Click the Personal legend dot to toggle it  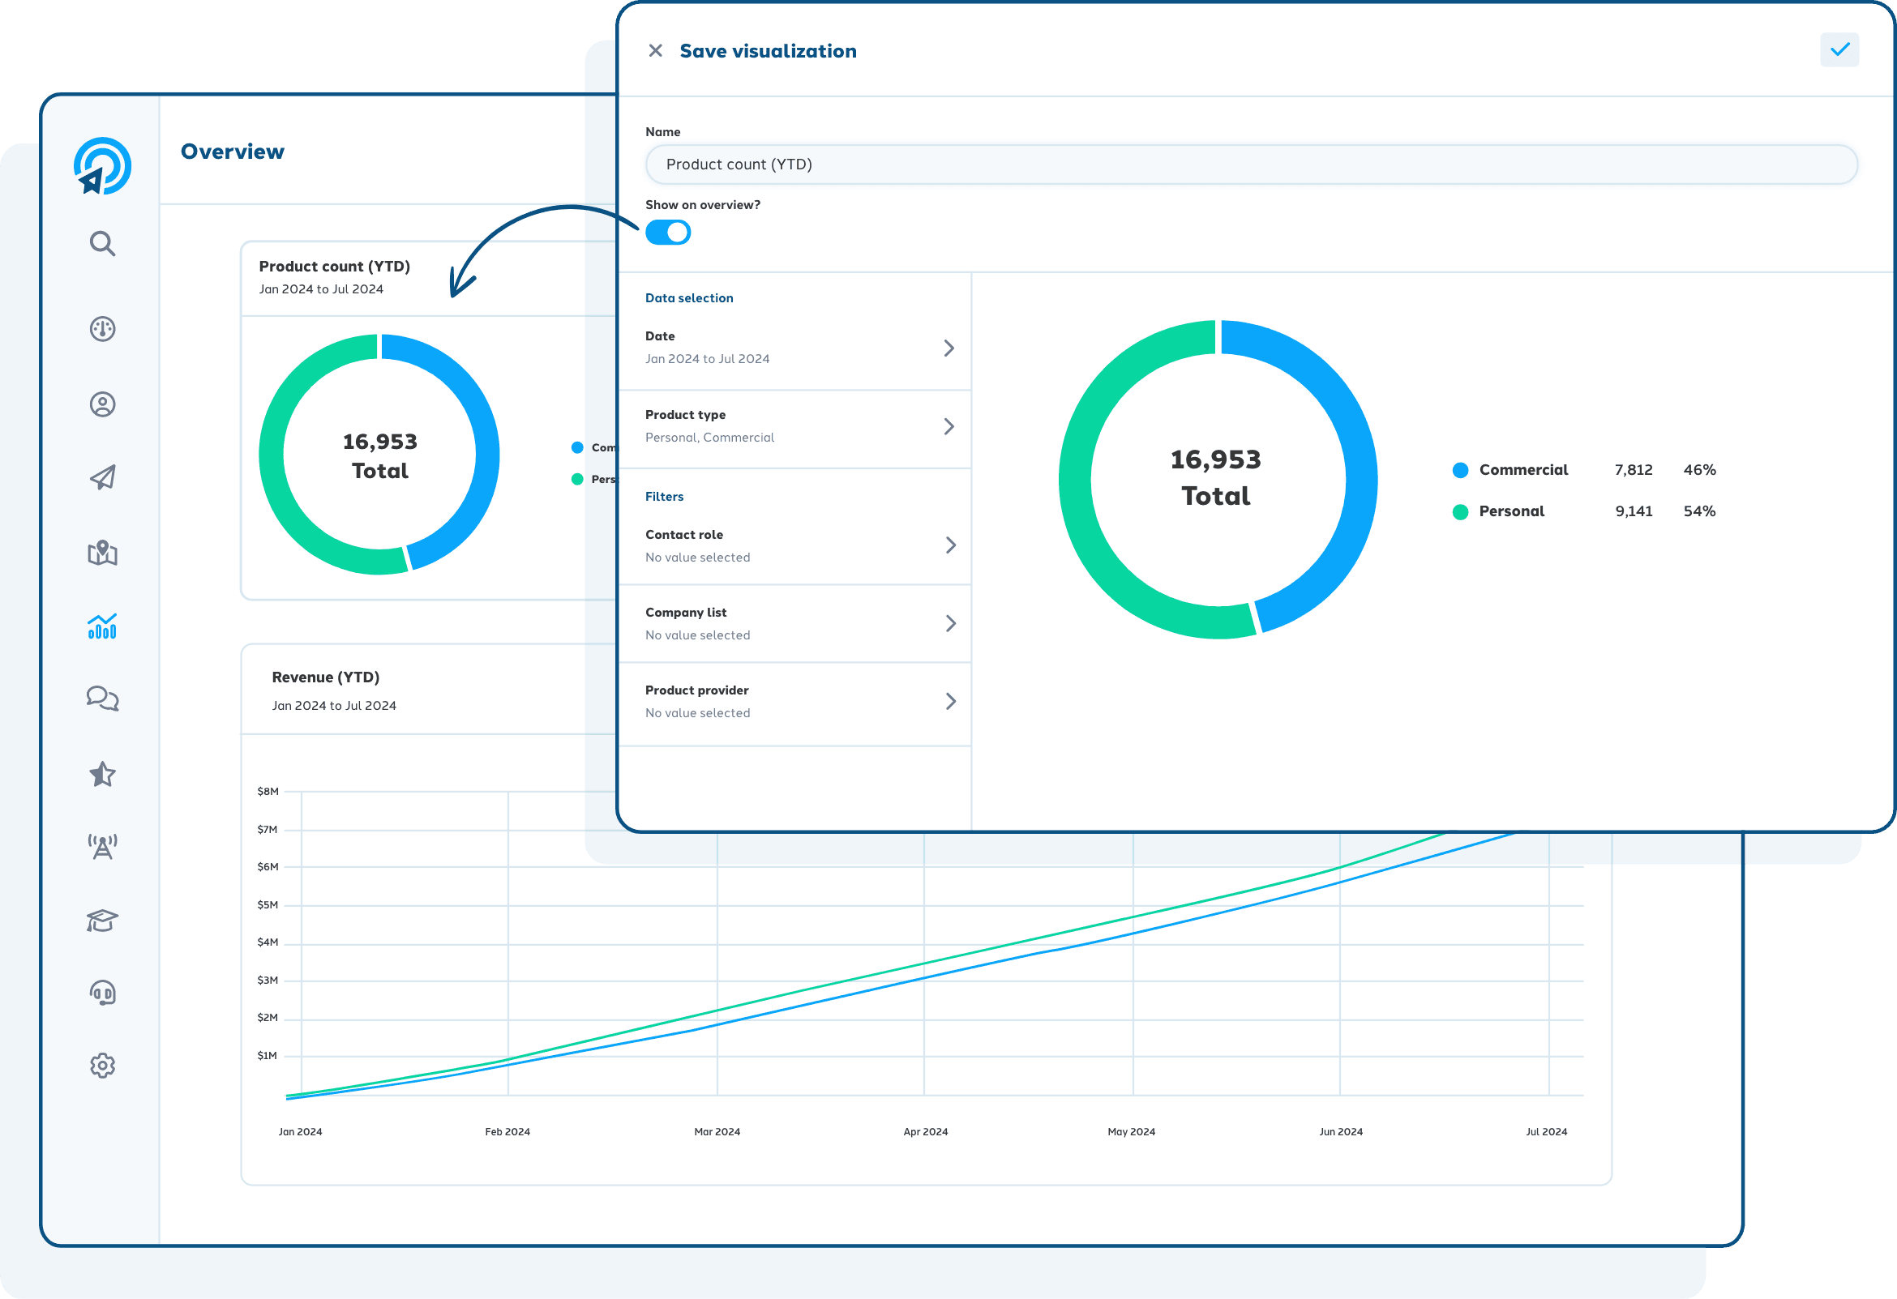[1459, 511]
